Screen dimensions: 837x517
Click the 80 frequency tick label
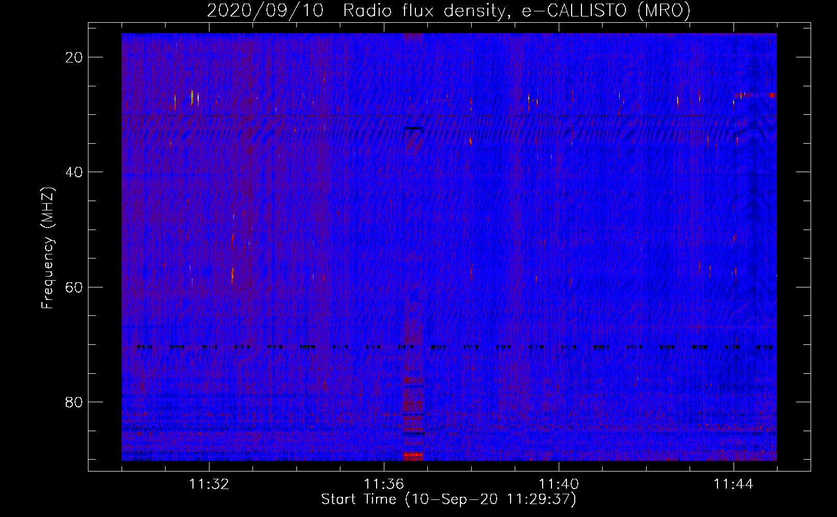[x=74, y=402]
